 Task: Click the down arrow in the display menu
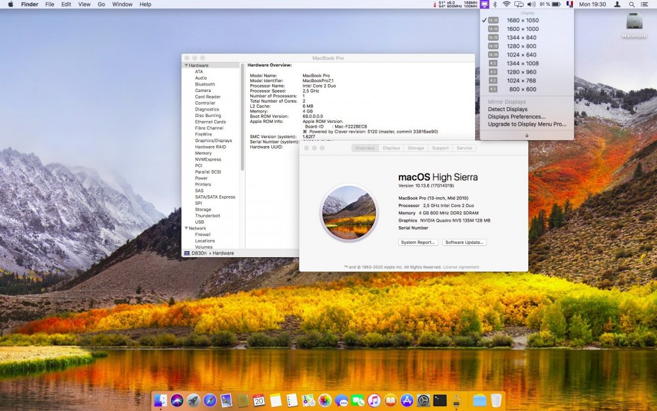click(x=528, y=134)
